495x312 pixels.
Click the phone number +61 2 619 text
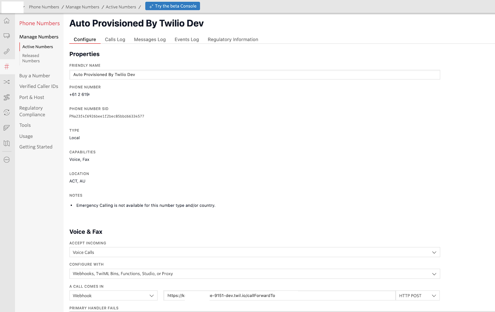80,94
